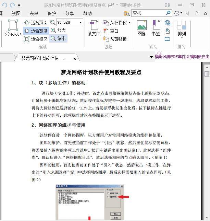
Task: Open the 福昕风腾PDF套件 promotion link
Action: tap(182, 57)
